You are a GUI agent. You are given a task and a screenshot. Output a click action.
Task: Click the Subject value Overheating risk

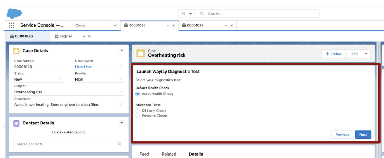coord(28,92)
